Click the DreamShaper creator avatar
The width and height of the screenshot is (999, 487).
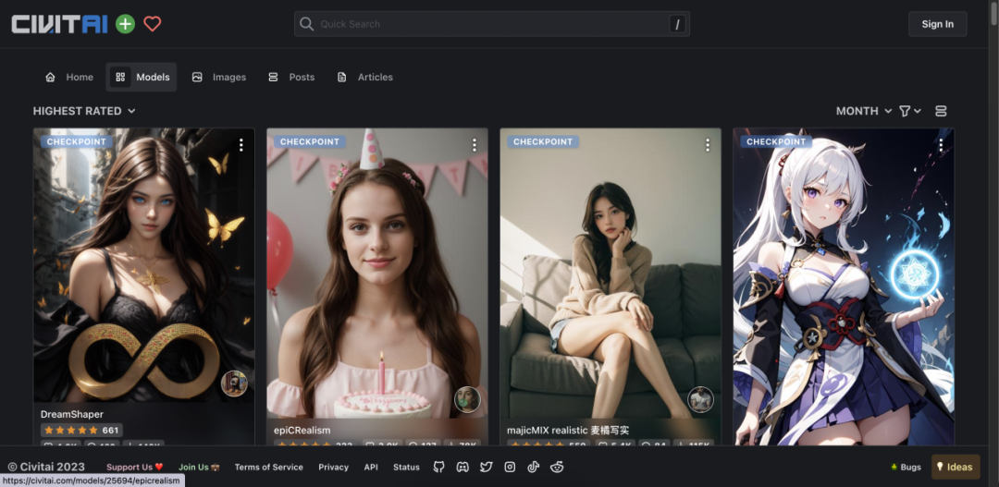coord(234,384)
